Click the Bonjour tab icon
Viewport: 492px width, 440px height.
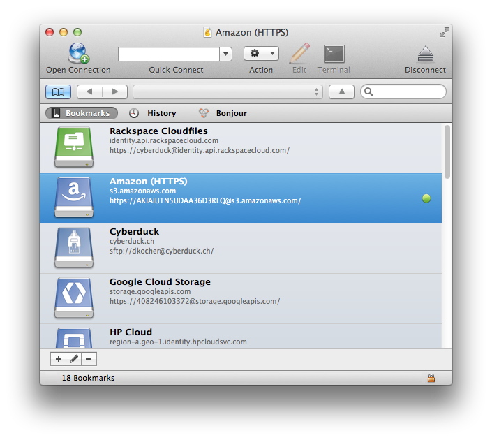204,113
